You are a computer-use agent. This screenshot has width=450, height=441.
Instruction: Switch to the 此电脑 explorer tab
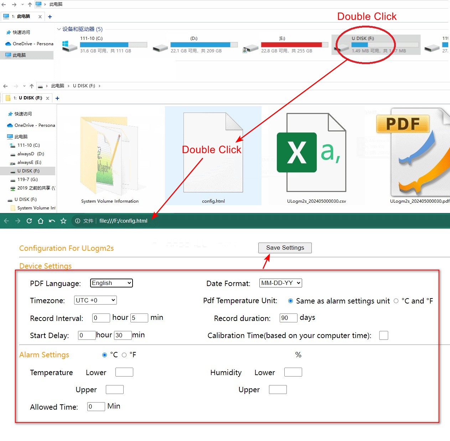23,17
